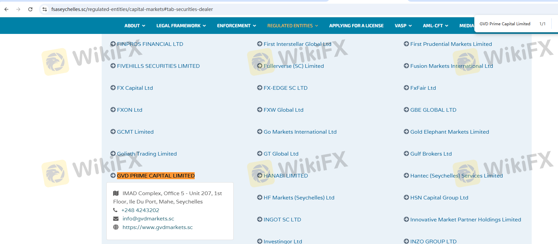Expand Fullerverse (SC) Limited entry details
The width and height of the screenshot is (558, 244).
click(x=294, y=66)
